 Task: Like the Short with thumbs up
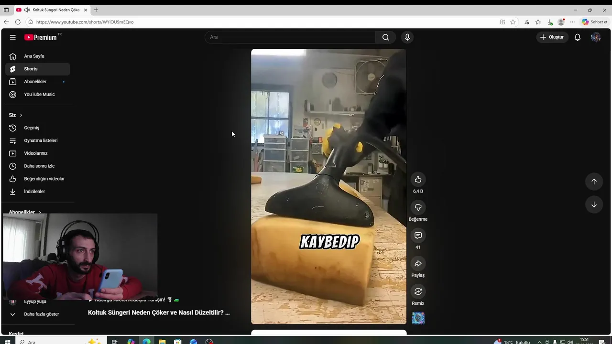coord(418,179)
